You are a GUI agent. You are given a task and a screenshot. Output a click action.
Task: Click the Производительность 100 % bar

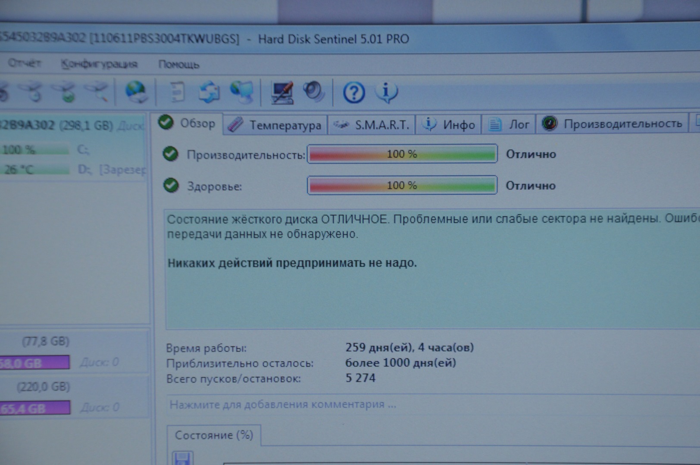pyautogui.click(x=402, y=154)
